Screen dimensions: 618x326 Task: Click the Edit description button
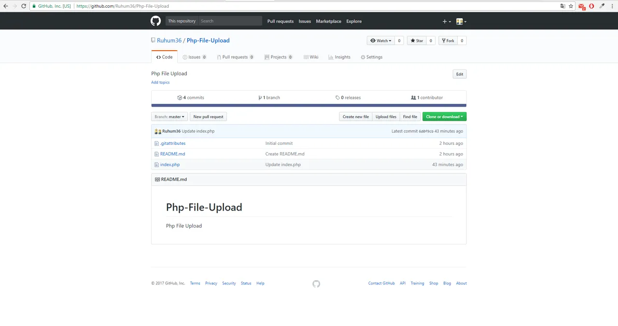[460, 74]
